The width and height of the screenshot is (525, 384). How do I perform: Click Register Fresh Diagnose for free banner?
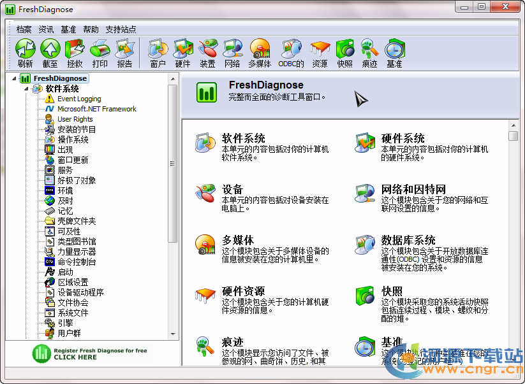[89, 353]
